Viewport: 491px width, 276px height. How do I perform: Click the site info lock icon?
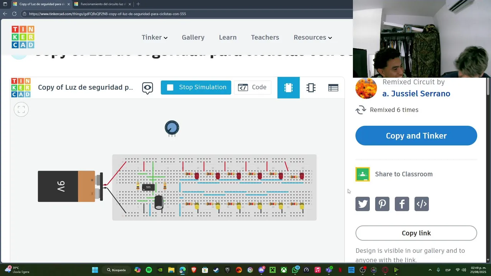coord(25,14)
